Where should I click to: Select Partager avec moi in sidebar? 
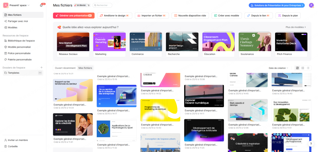click(18, 21)
